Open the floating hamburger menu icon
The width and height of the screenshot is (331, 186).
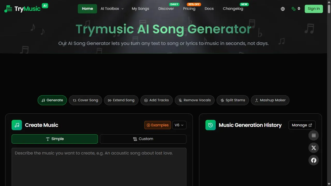(x=314, y=135)
